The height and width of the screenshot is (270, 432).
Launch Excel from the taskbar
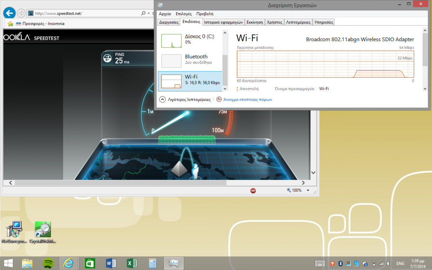click(x=131, y=263)
